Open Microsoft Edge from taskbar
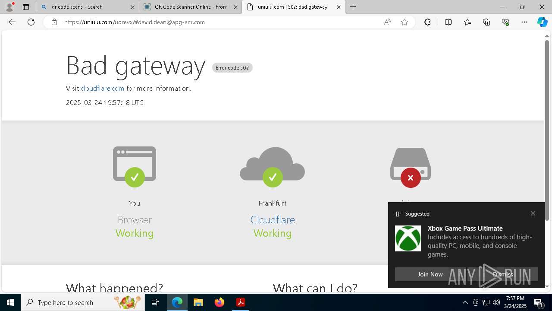Viewport: 552px width, 311px height. pos(177,302)
